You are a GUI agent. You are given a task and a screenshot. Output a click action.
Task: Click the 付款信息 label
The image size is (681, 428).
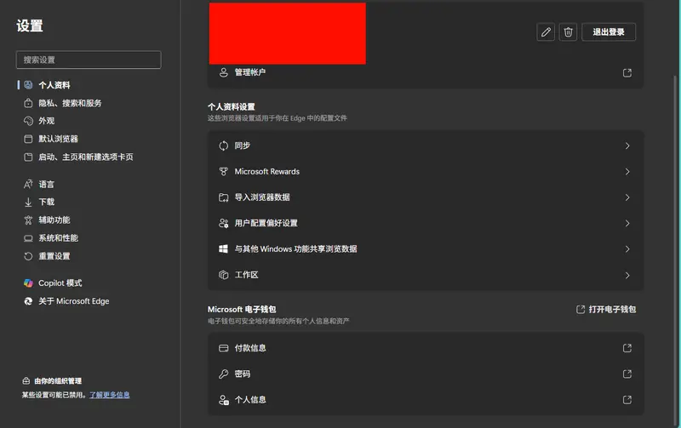click(x=250, y=348)
